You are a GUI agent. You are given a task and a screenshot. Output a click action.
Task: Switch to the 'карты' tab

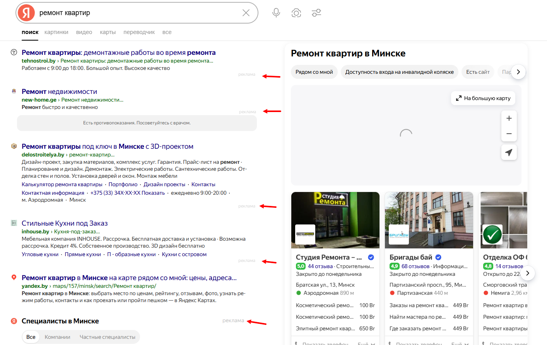tap(108, 32)
